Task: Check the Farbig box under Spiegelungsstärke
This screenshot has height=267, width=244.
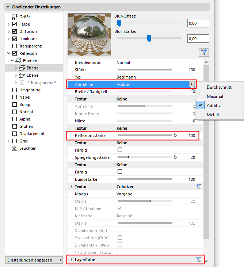Action: (x=120, y=172)
